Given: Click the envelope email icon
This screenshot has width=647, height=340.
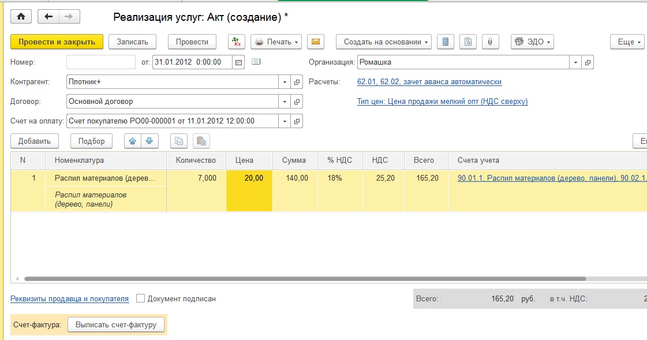Looking at the screenshot, I should tap(315, 42).
